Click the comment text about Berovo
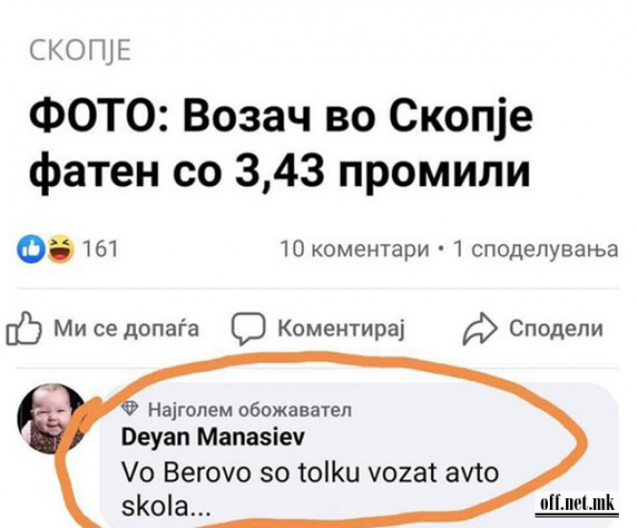Image resolution: width=637 pixels, height=528 pixels. 310,491
